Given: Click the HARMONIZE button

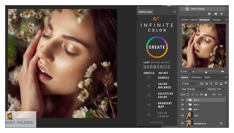Looking at the screenshot, I should (157, 67).
